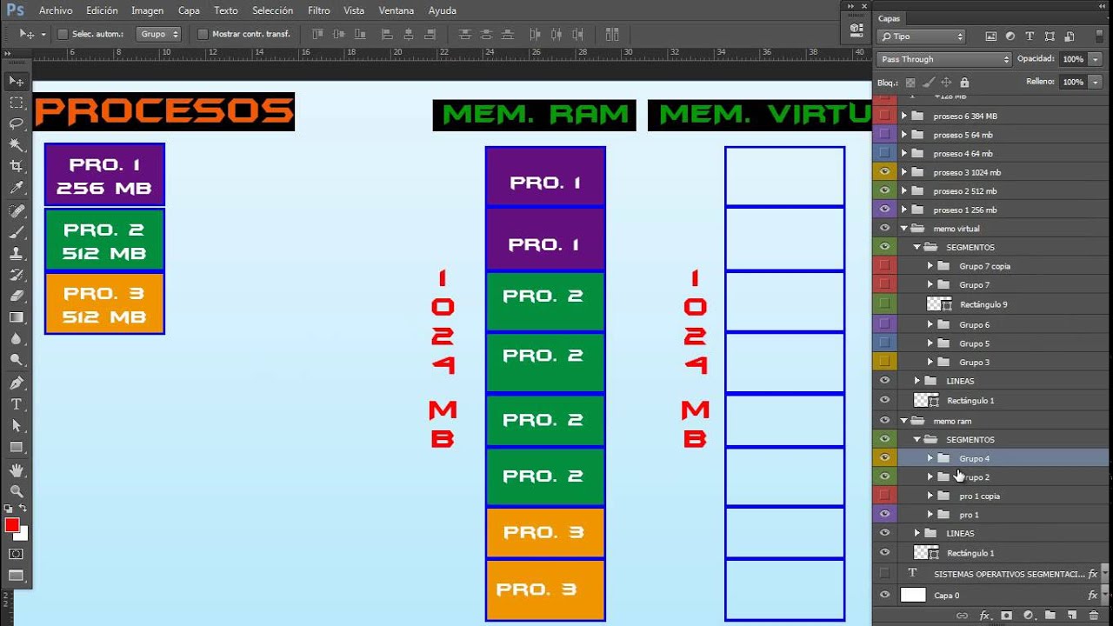Select the Move tool in the toolbox
The image size is (1113, 626).
[x=16, y=81]
